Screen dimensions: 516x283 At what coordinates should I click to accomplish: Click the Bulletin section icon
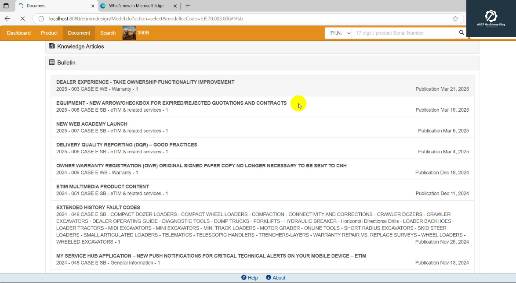52,63
